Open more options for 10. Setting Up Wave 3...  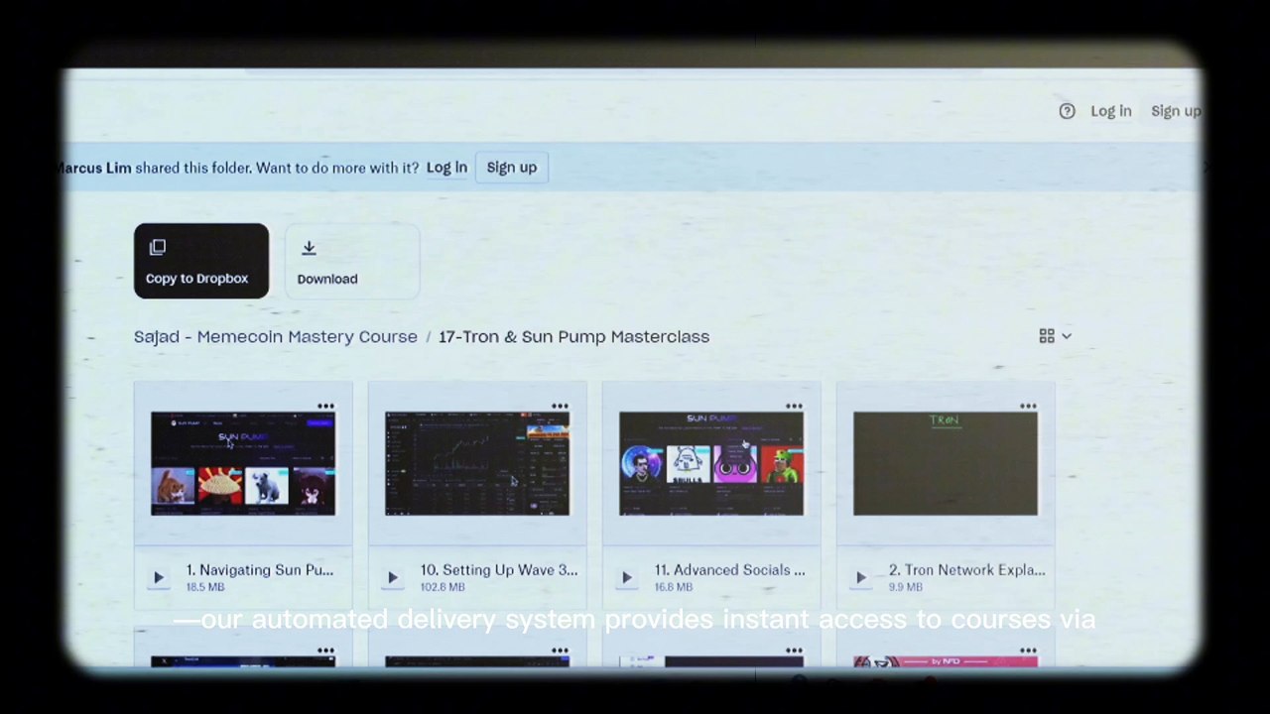560,407
